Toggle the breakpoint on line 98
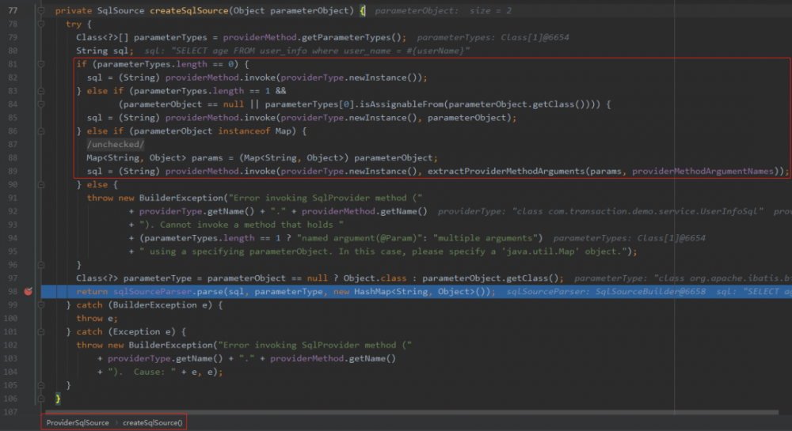The width and height of the screenshot is (792, 431). click(x=29, y=291)
